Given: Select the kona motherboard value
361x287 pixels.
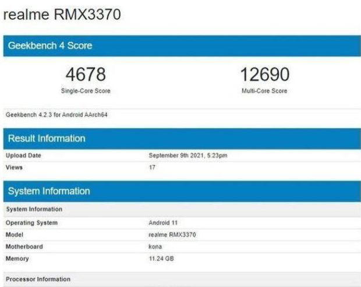Looking at the screenshot, I should tap(155, 247).
